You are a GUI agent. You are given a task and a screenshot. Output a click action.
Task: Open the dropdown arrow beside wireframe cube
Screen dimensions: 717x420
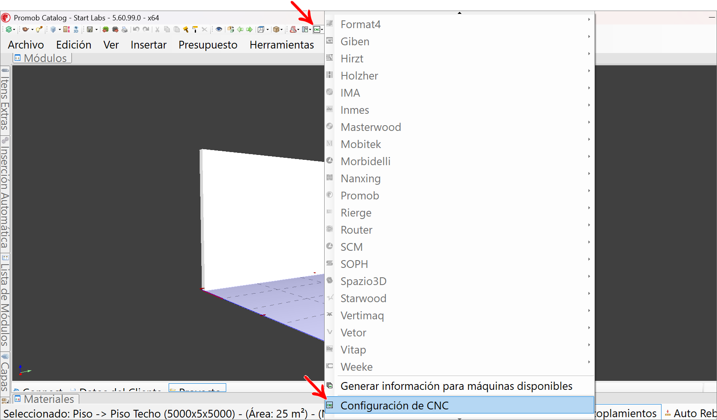(267, 29)
